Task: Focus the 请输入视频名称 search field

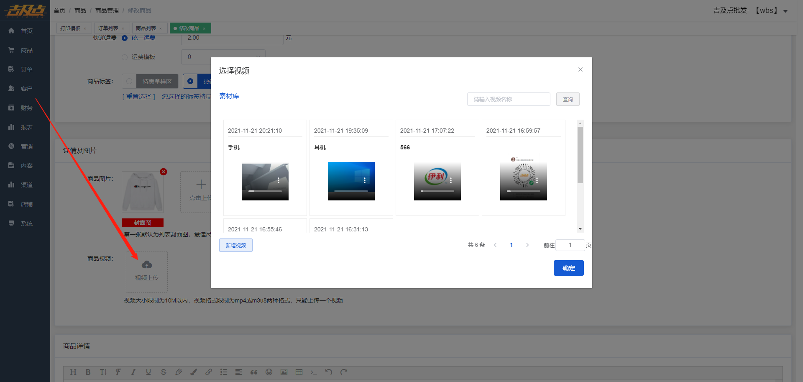Action: 509,99
